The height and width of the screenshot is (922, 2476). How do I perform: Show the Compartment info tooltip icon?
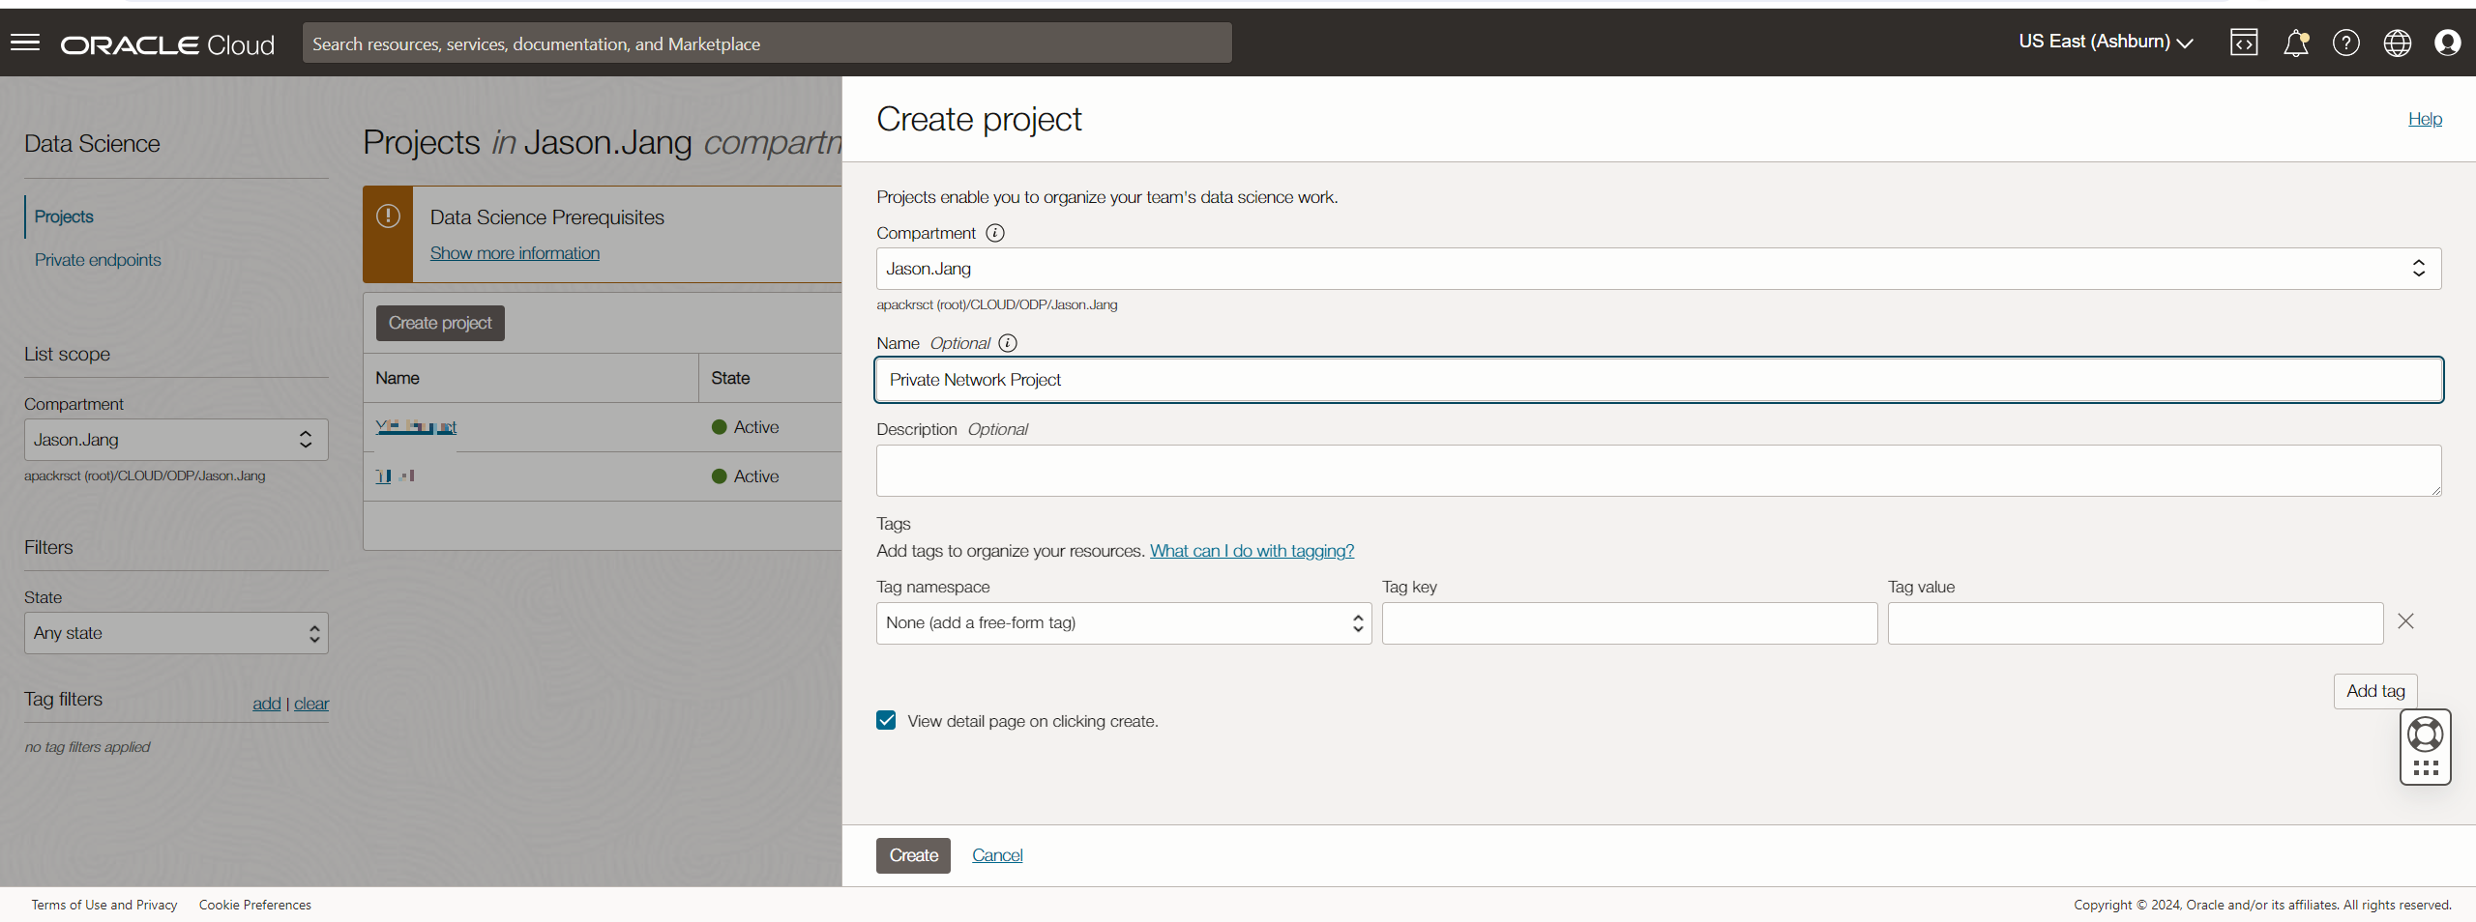(x=995, y=233)
